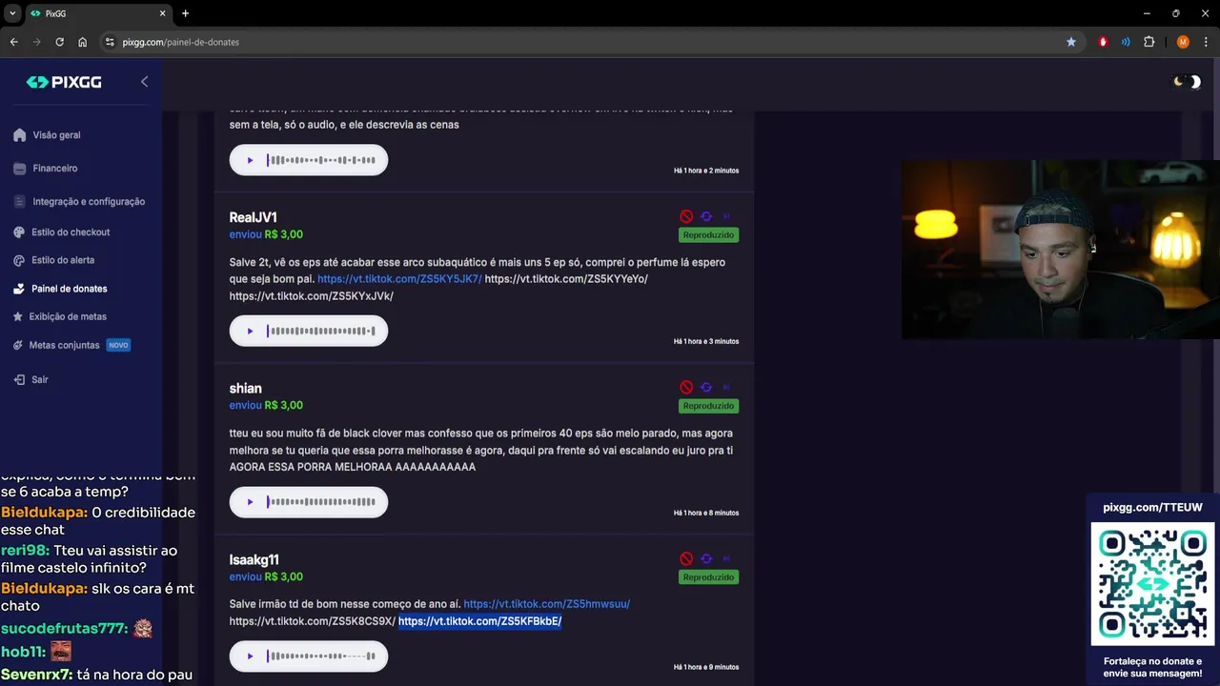Screen dimensions: 1220x686
Task: Click 'Há 1 hora e 3 minutos' timestamp
Action: [706, 341]
